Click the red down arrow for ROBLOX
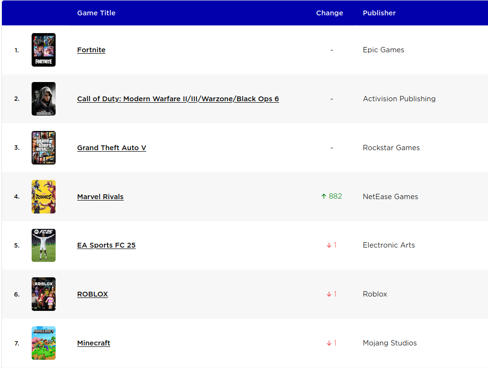Viewport: 488px width, 368px height. (x=329, y=294)
